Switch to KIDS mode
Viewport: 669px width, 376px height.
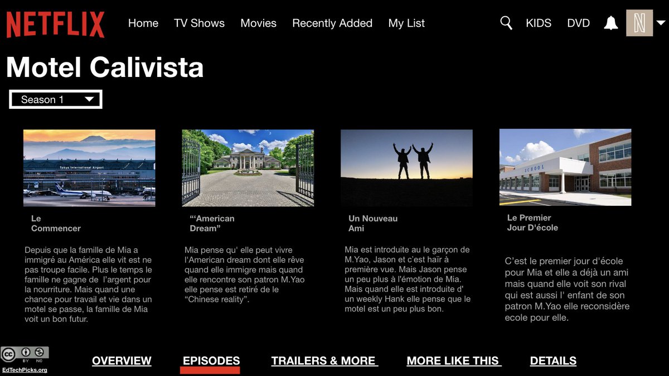click(539, 23)
